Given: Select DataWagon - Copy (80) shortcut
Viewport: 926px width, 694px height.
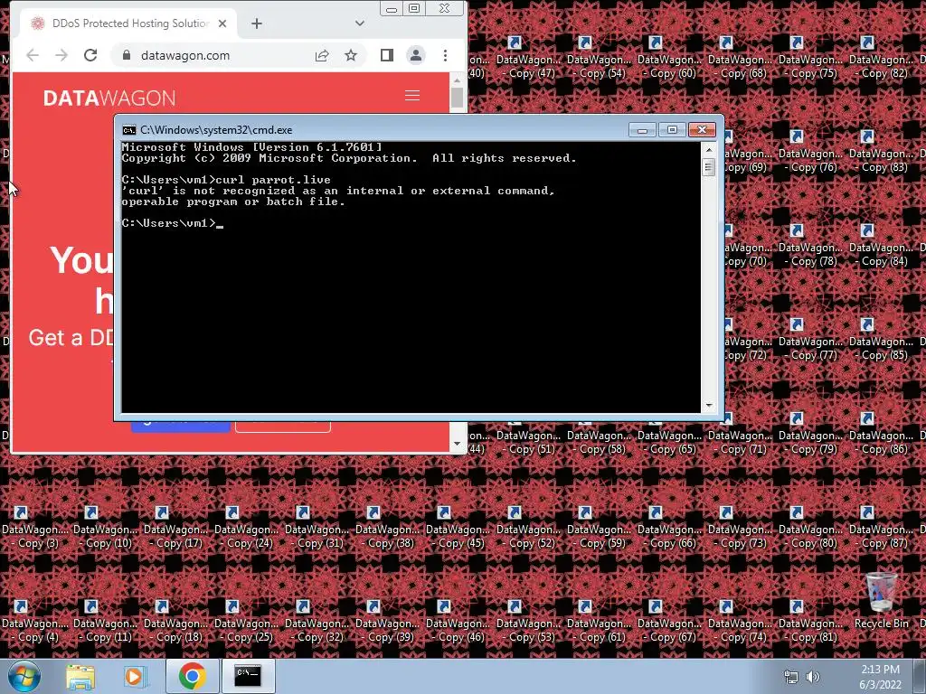Looking at the screenshot, I should click(x=810, y=528).
